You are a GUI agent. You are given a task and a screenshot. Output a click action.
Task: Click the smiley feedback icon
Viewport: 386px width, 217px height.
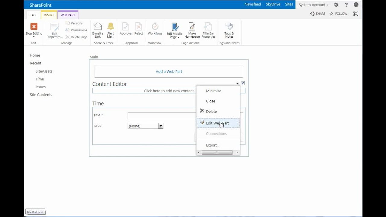(x=356, y=5)
